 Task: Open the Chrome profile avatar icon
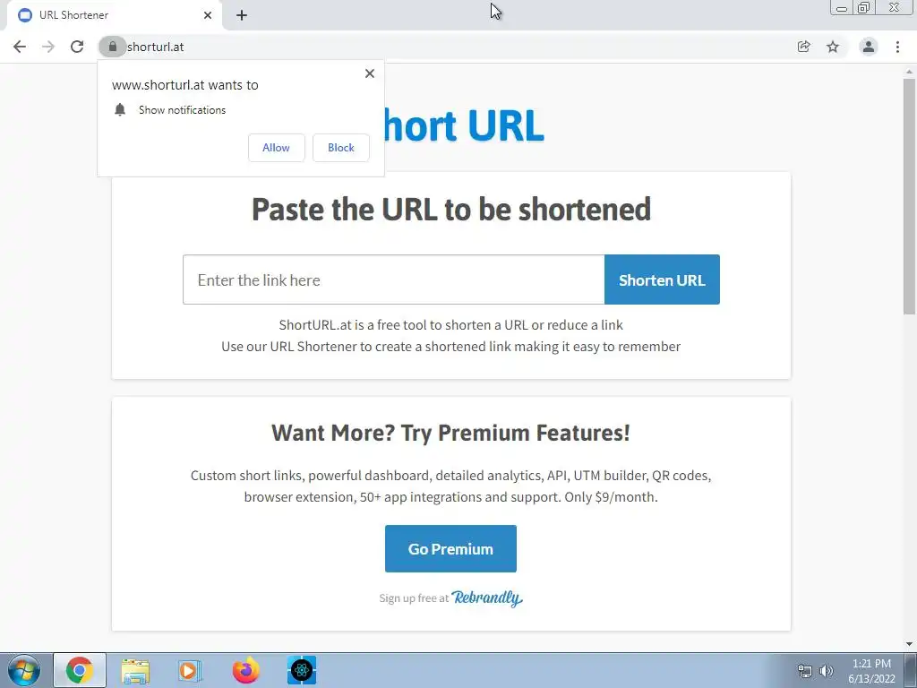click(x=869, y=47)
